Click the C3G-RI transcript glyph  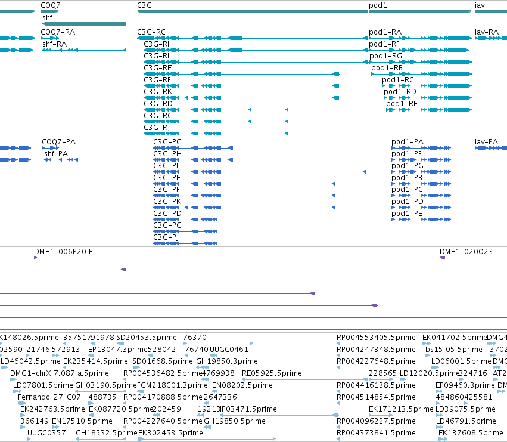[x=256, y=62]
